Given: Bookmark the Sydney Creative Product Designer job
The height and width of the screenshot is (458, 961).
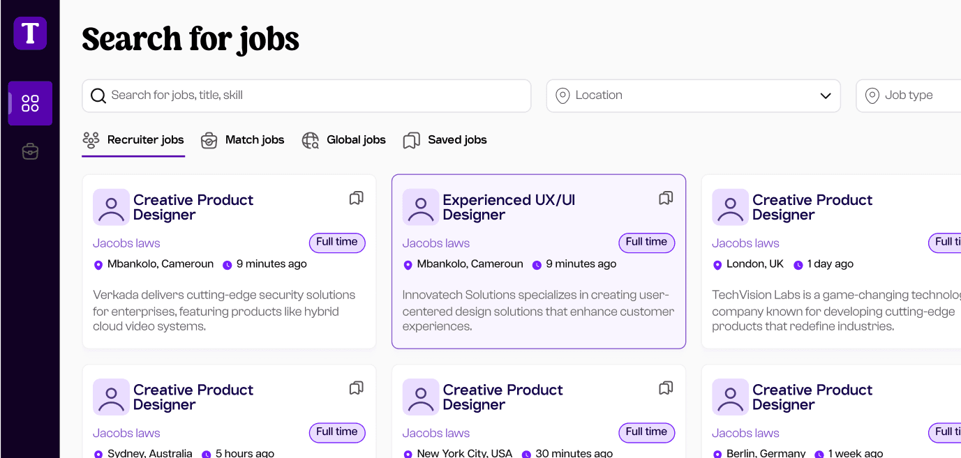Looking at the screenshot, I should [x=357, y=388].
